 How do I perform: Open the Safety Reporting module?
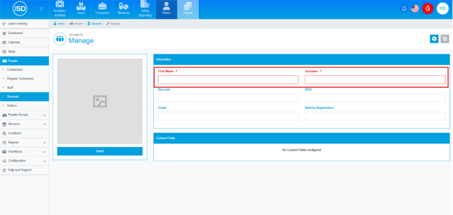pos(145,9)
